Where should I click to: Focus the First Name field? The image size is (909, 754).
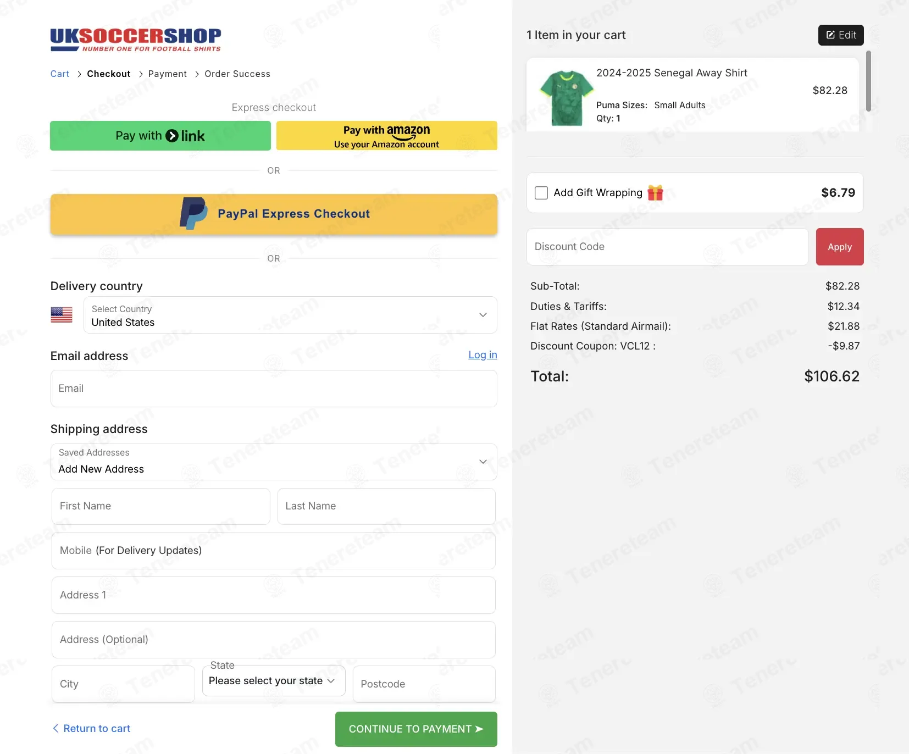coord(161,506)
